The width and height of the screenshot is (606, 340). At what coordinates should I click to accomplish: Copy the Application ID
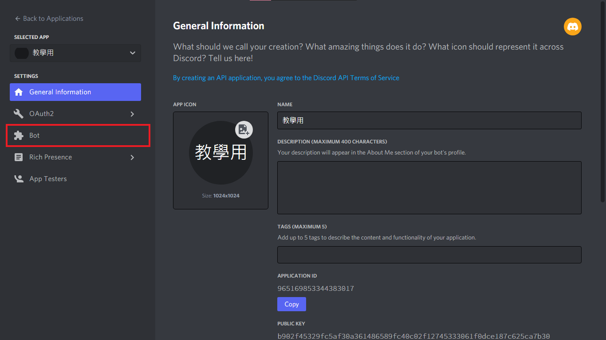click(x=291, y=304)
